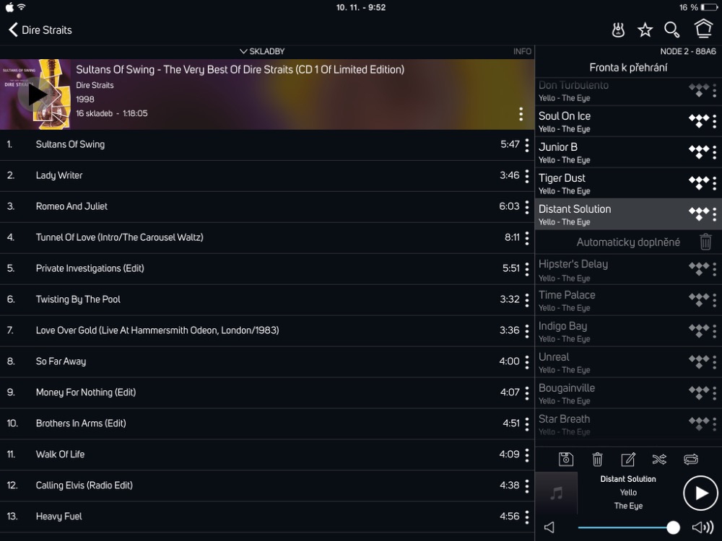Image resolution: width=722 pixels, height=541 pixels.
Task: Edit the play queue with pencil icon
Action: (x=628, y=459)
